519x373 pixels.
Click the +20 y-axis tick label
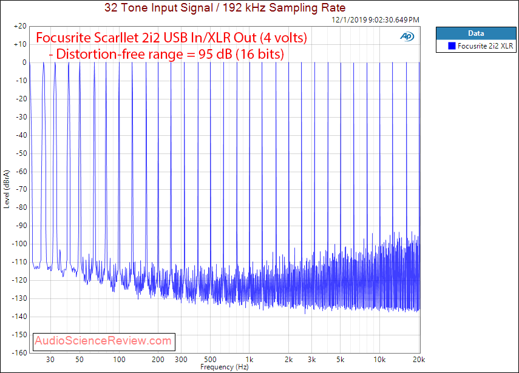pos(20,26)
